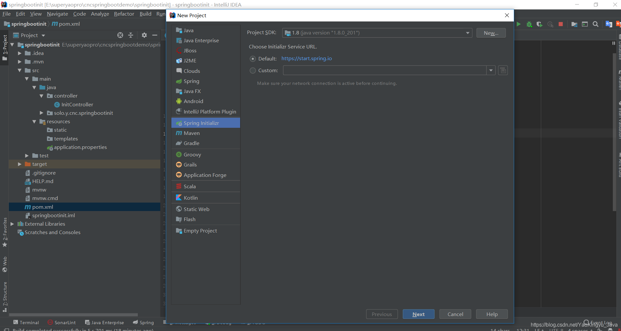Choose Java FX project type

206,91
